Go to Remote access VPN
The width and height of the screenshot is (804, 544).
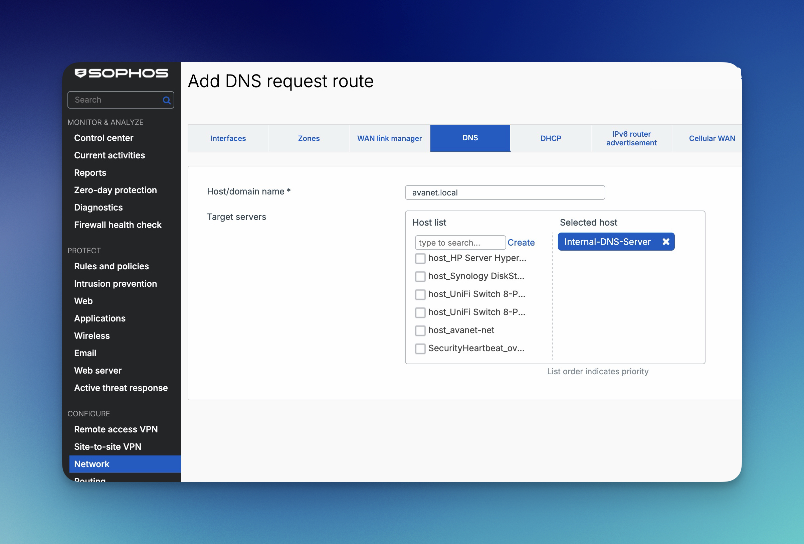[116, 429]
